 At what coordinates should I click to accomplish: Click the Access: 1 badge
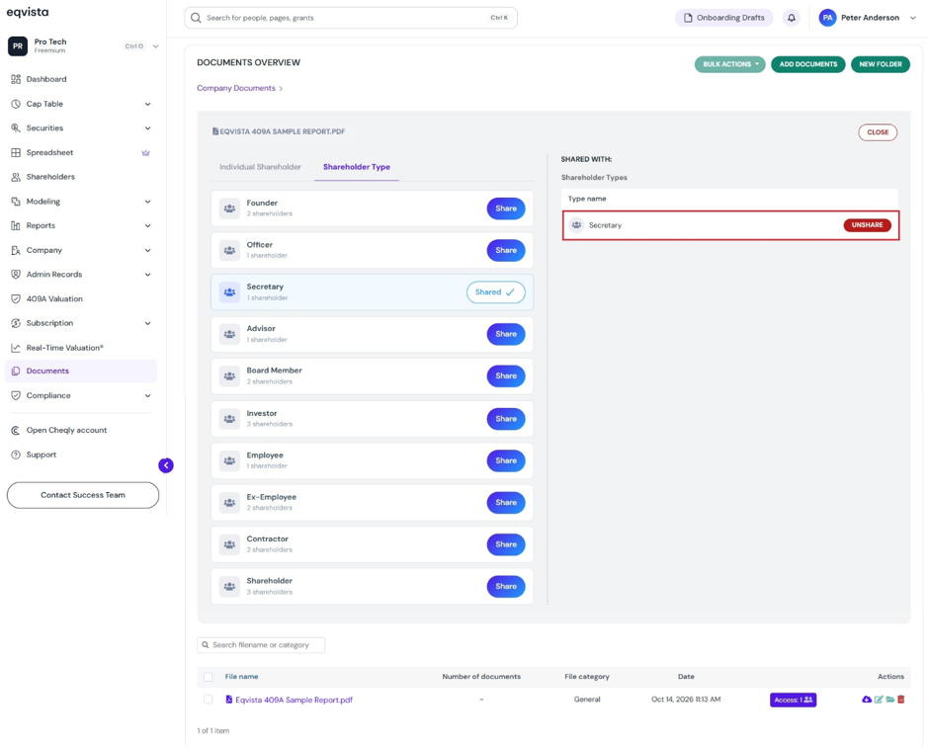pyautogui.click(x=793, y=700)
